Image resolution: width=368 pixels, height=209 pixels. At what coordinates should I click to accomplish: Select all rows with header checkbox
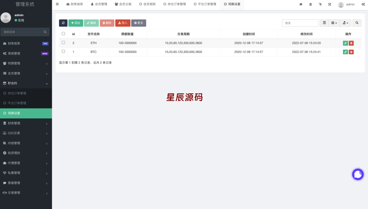tap(63, 34)
